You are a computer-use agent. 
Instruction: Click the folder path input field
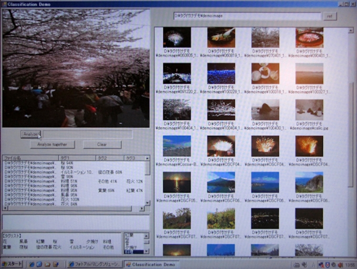point(247,16)
